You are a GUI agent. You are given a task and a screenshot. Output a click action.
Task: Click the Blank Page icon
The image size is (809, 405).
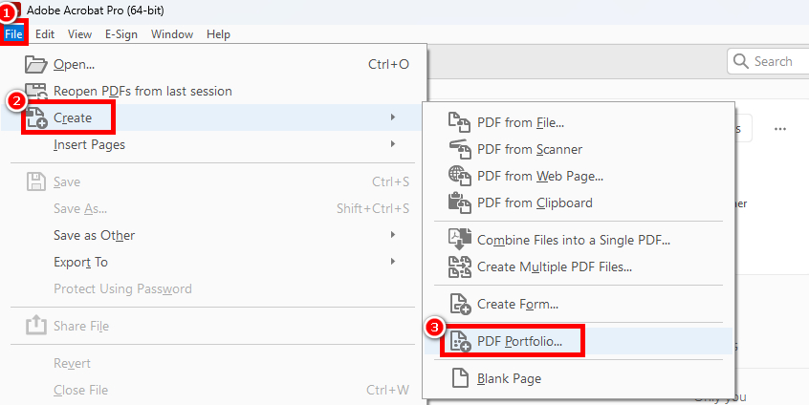click(x=461, y=378)
